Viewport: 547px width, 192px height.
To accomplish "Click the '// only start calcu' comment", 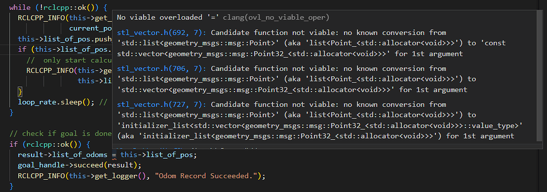I will click(x=69, y=60).
